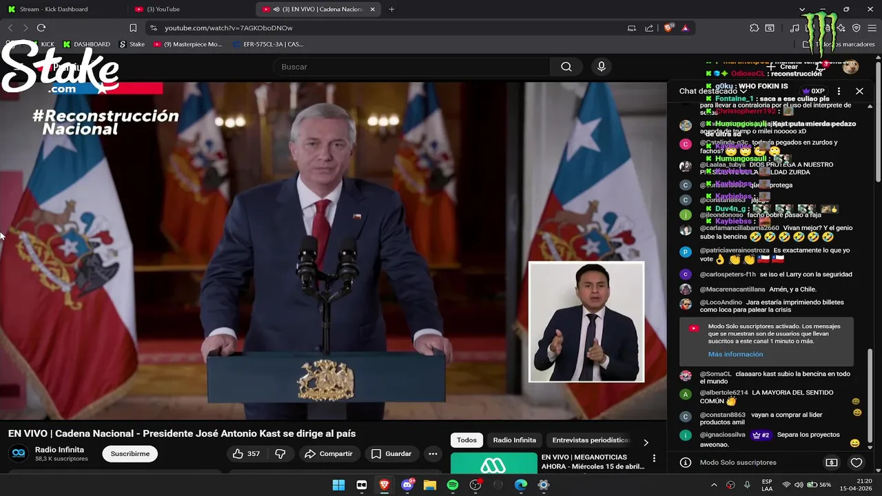Open the EN VIVO | MEGANOTICIAS AHORA title

593,462
